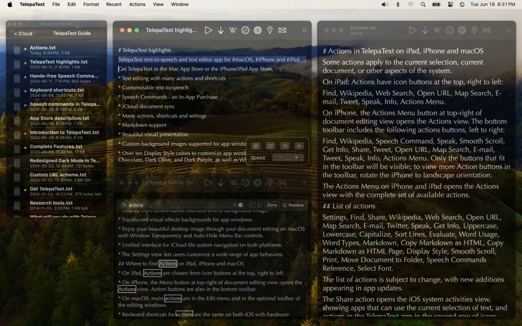Image resolution: width=522 pixels, height=326 pixels.
Task: Expand toolbar overflow chevrons in Introduction window
Action: tap(304, 183)
